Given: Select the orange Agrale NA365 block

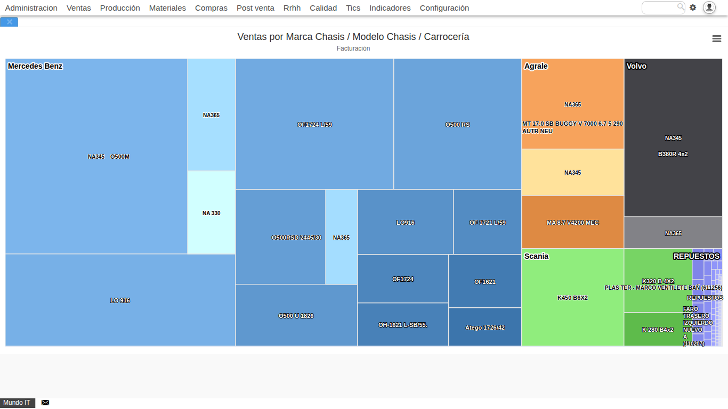Looking at the screenshot, I should 572,104.
